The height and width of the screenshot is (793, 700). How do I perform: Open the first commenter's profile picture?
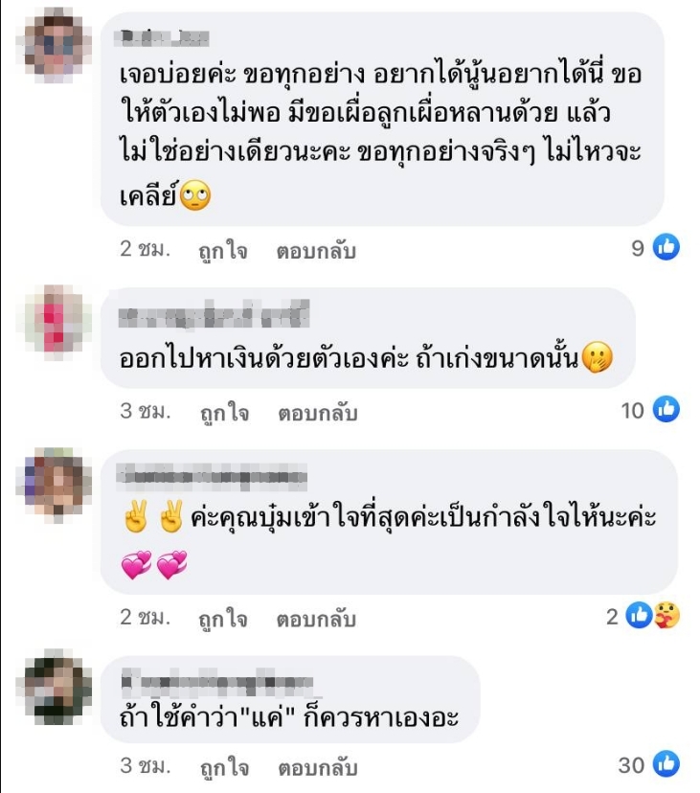click(x=58, y=46)
